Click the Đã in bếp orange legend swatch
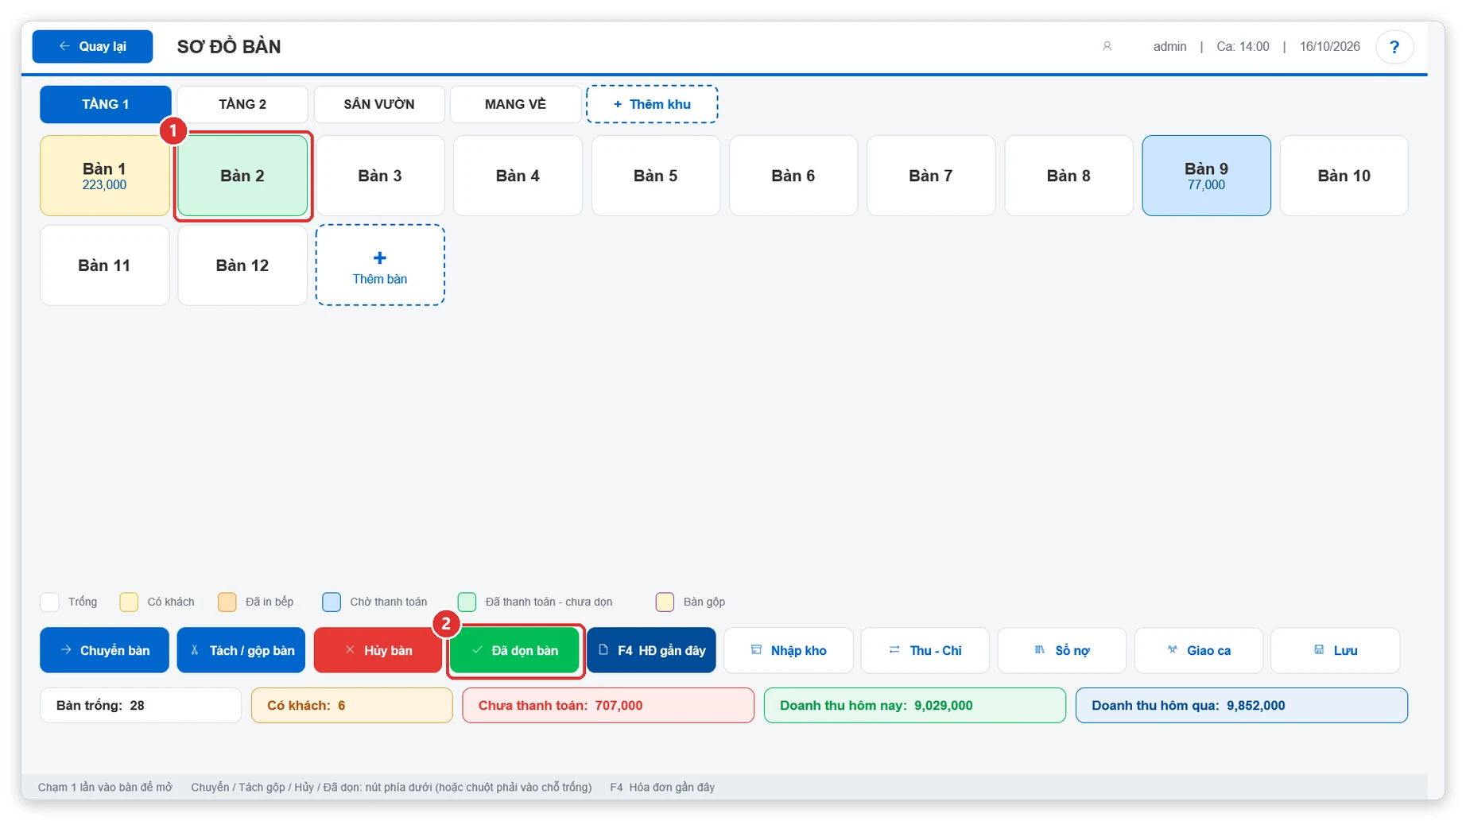Screen dimensions: 1466x821 (227, 602)
